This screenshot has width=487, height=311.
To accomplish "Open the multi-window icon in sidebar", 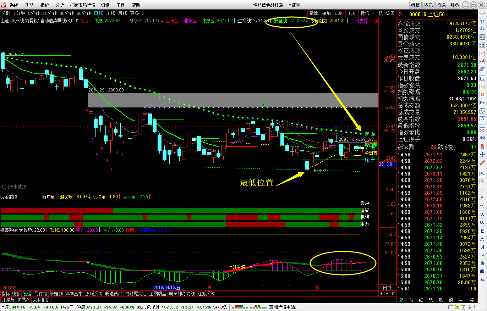I will tap(482, 70).
